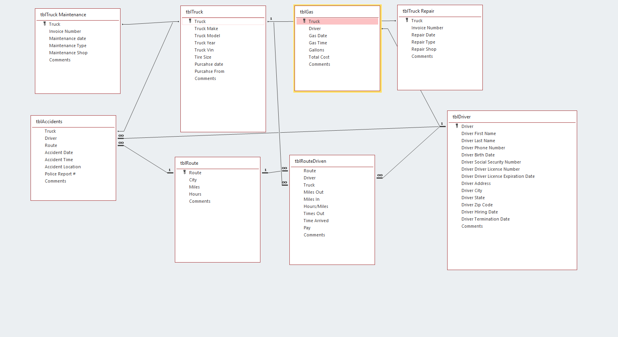Viewport: 618px width, 337px height.
Task: Select the Truck Vin field in tblTruck
Action: pos(204,50)
